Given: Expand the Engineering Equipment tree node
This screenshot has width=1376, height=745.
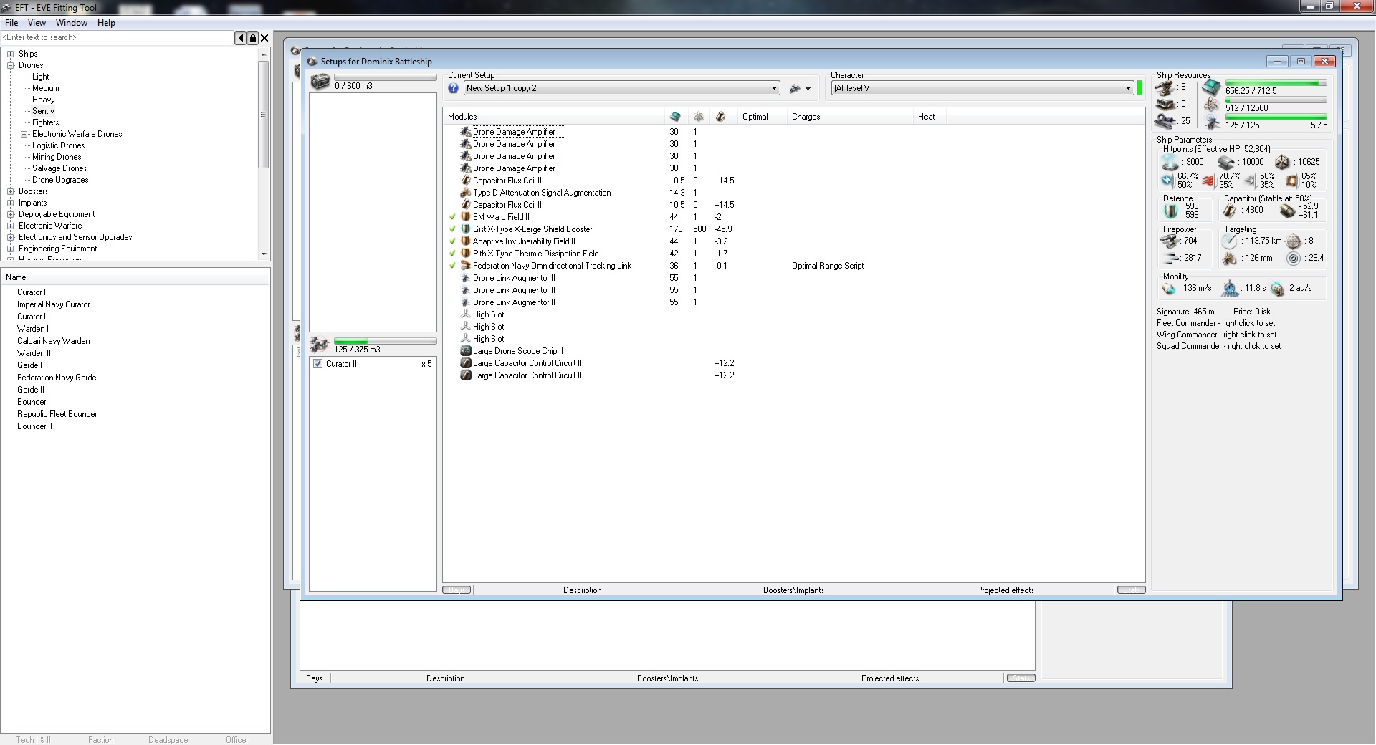Looking at the screenshot, I should click(x=11, y=249).
